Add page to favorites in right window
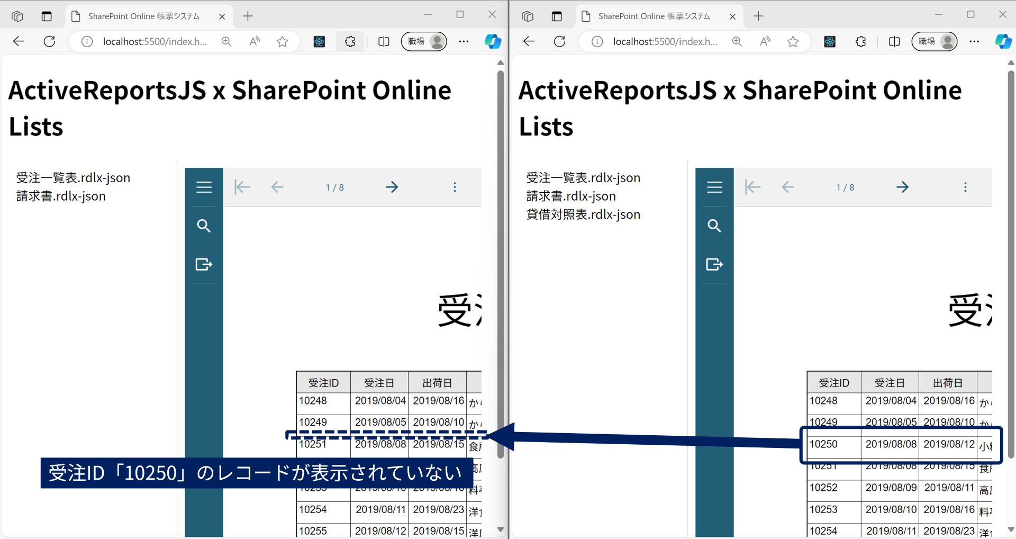Image resolution: width=1016 pixels, height=539 pixels. [793, 41]
